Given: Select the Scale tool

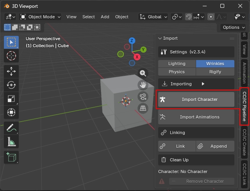Looking at the screenshot, I should click(11, 99).
